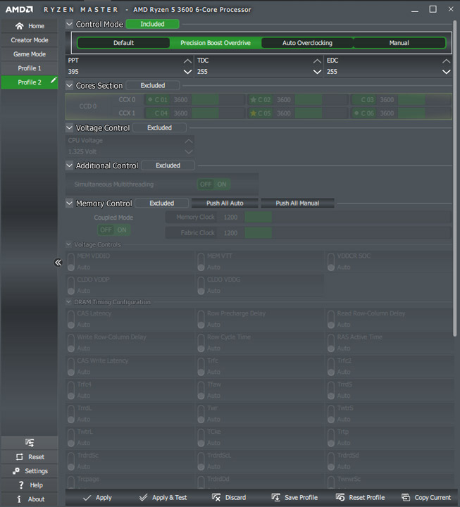
Task: Click the Save Profile icon
Action: pos(275,497)
